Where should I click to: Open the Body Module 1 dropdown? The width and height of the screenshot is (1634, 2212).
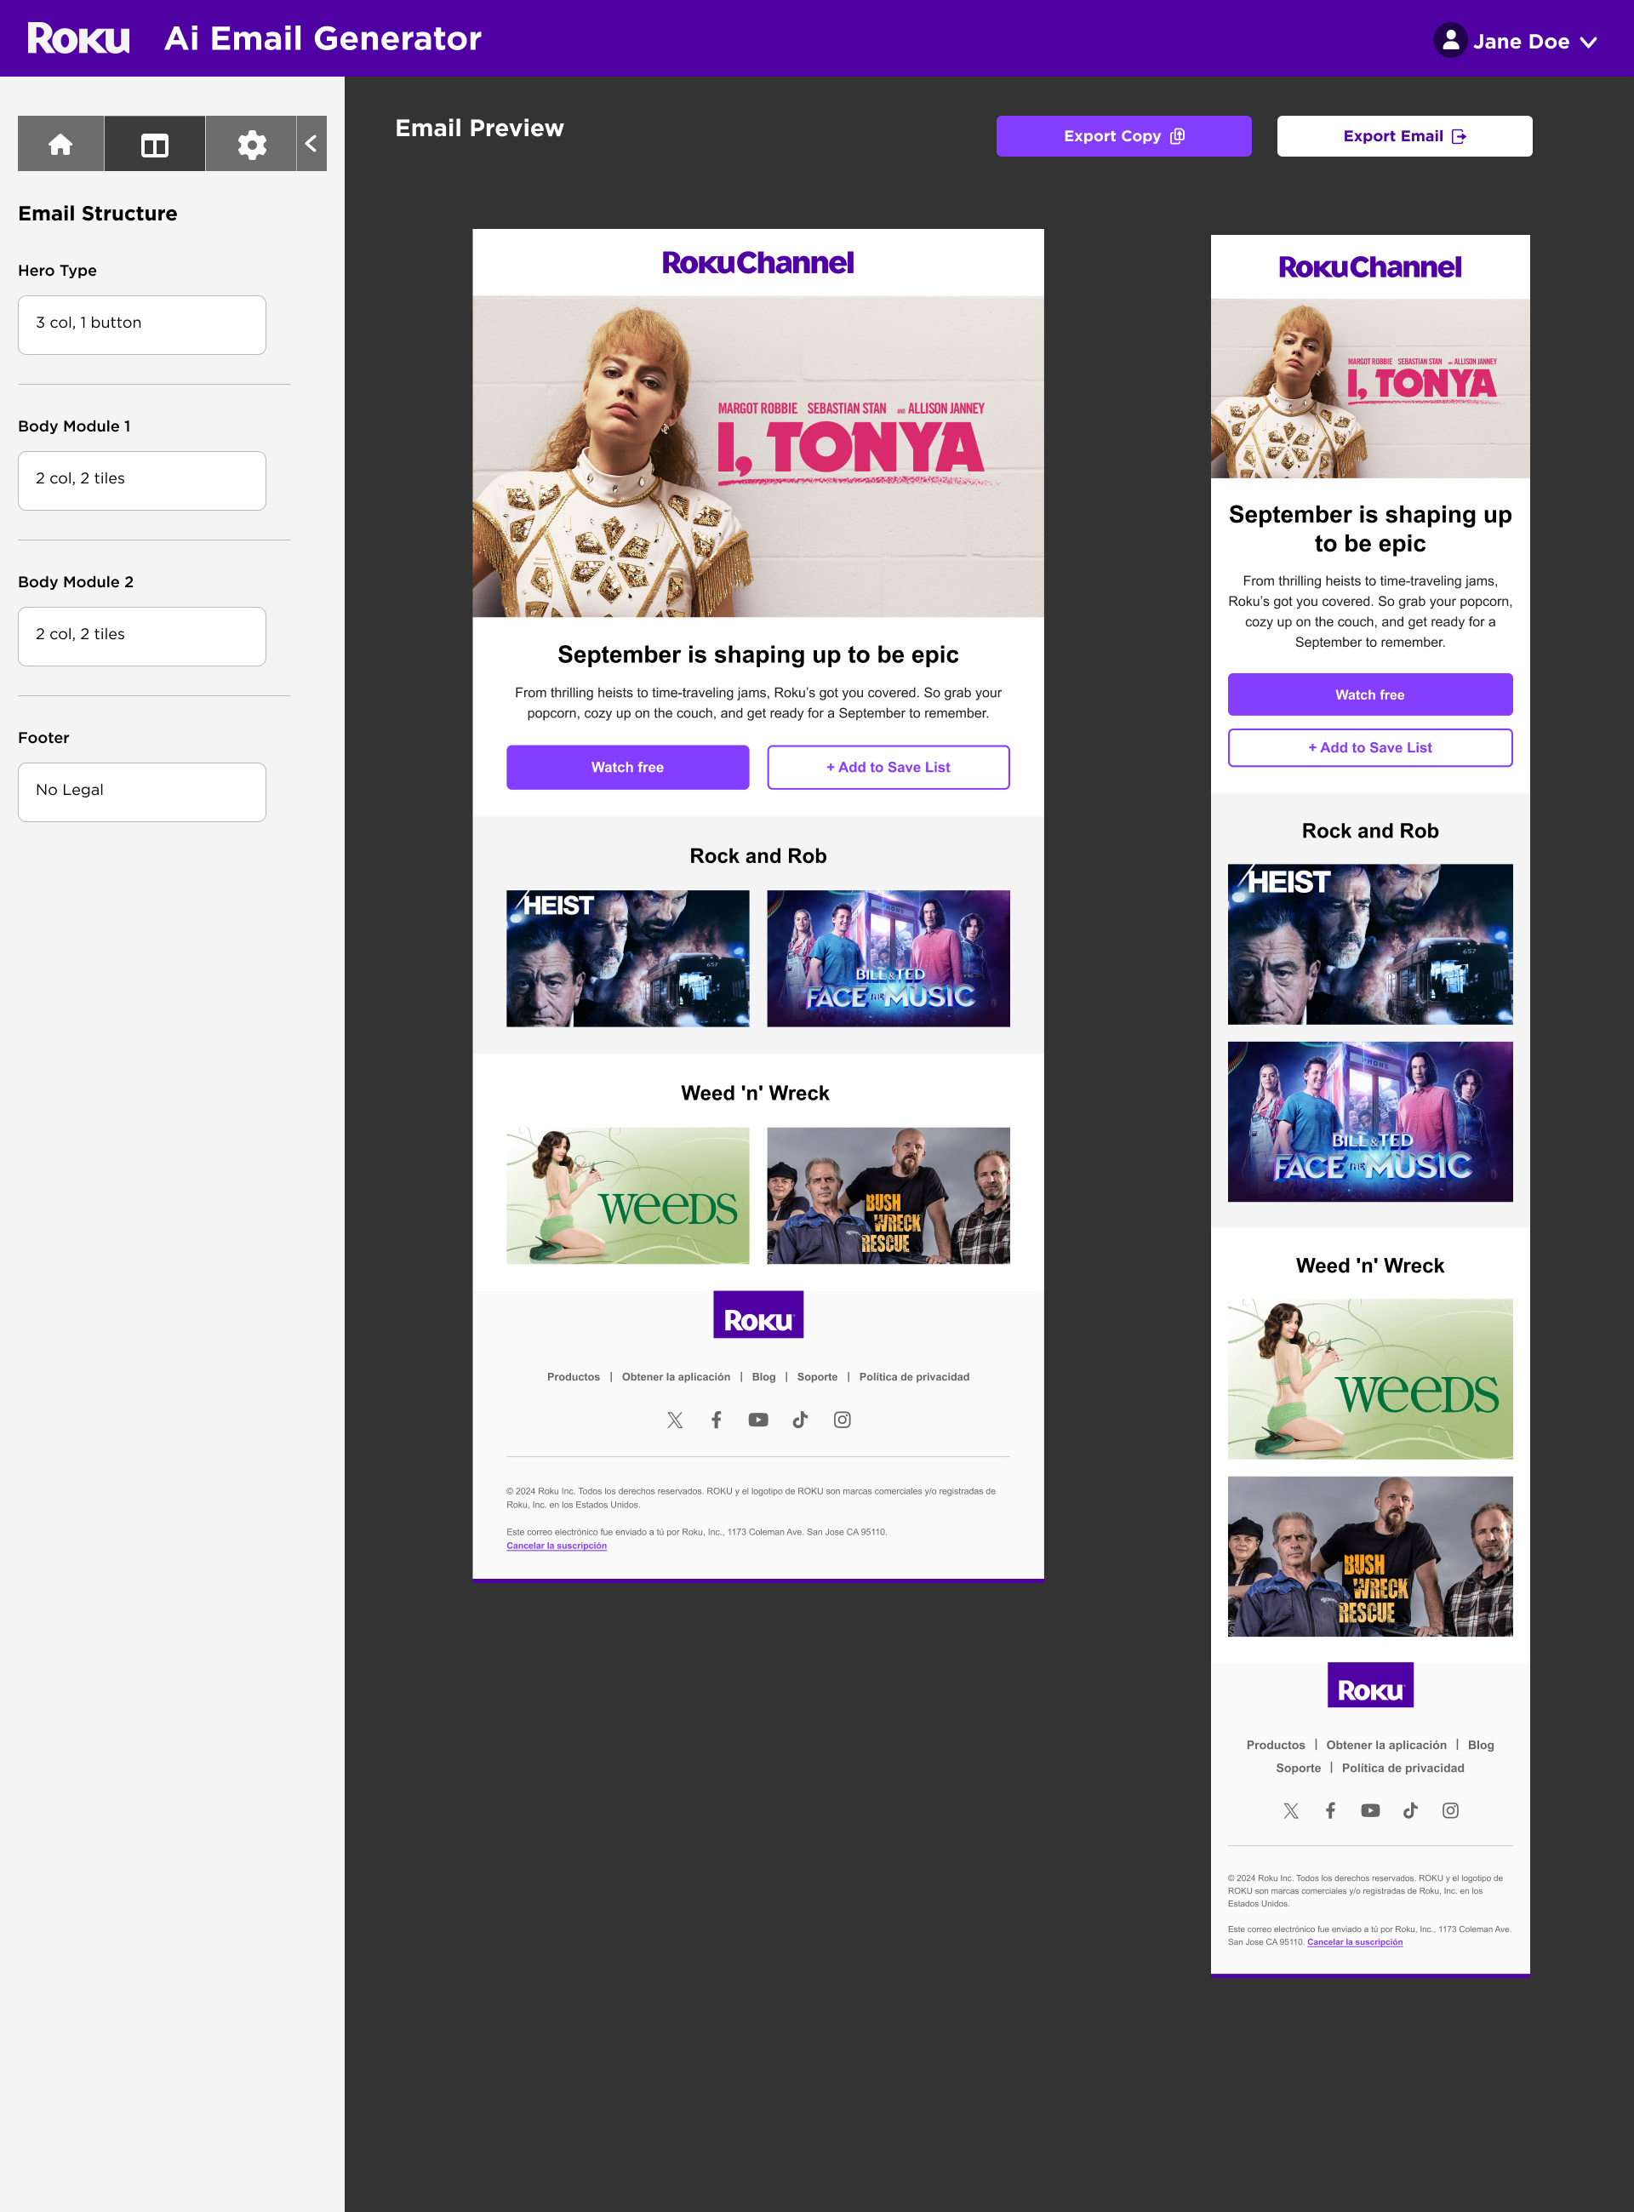click(x=141, y=481)
